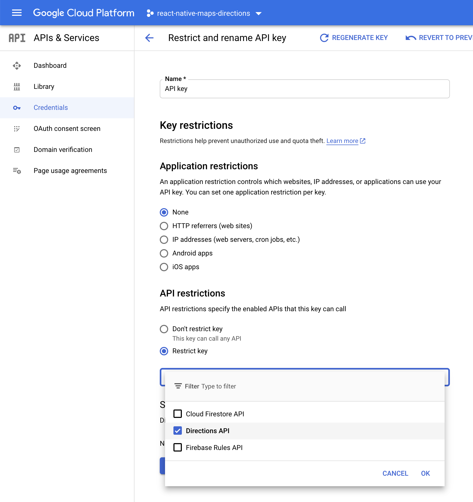Screen dimensions: 473x502
Task: Go to the Dashboard menu item
Action: click(50, 65)
